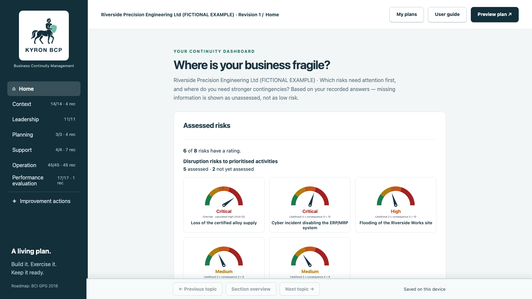Click the Medium gauge with likelihood 2 × consequence 4

tap(310, 256)
